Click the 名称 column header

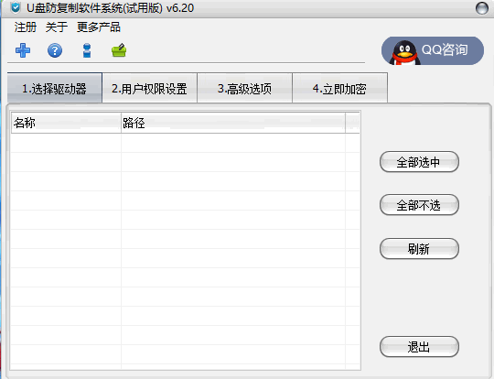pyautogui.click(x=66, y=123)
